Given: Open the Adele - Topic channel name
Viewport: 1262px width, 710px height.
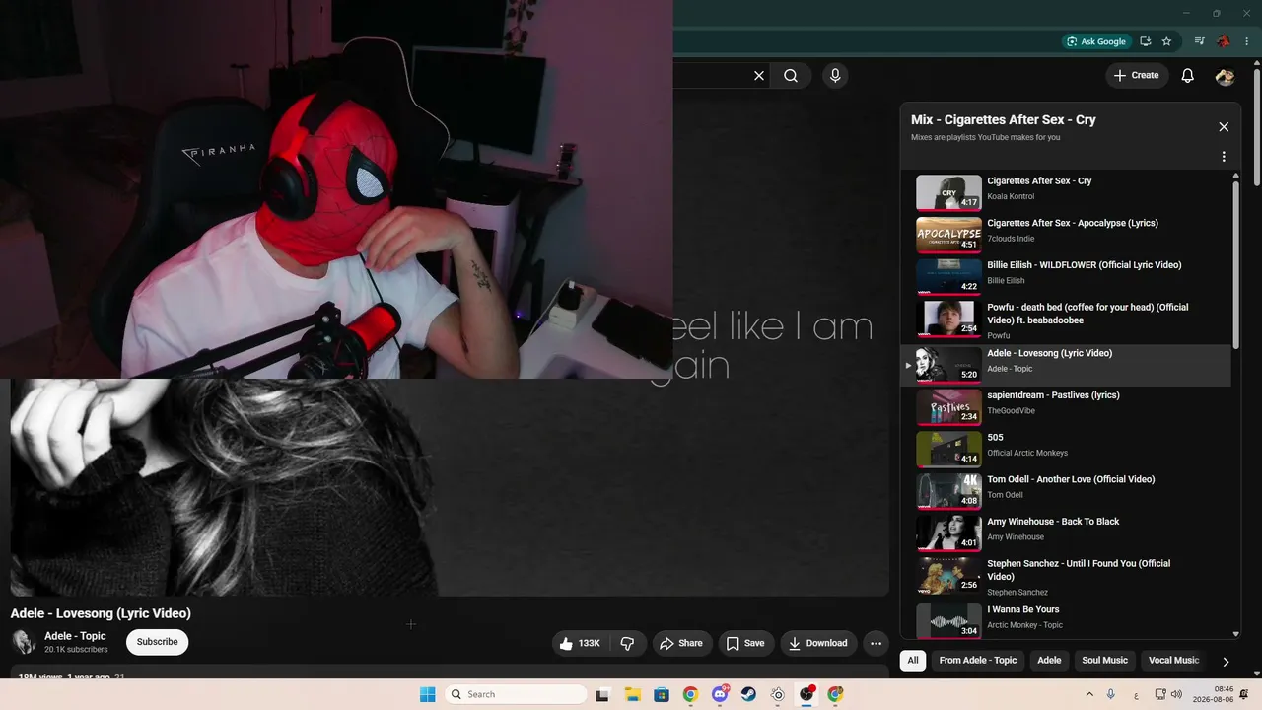Looking at the screenshot, I should pos(75,636).
